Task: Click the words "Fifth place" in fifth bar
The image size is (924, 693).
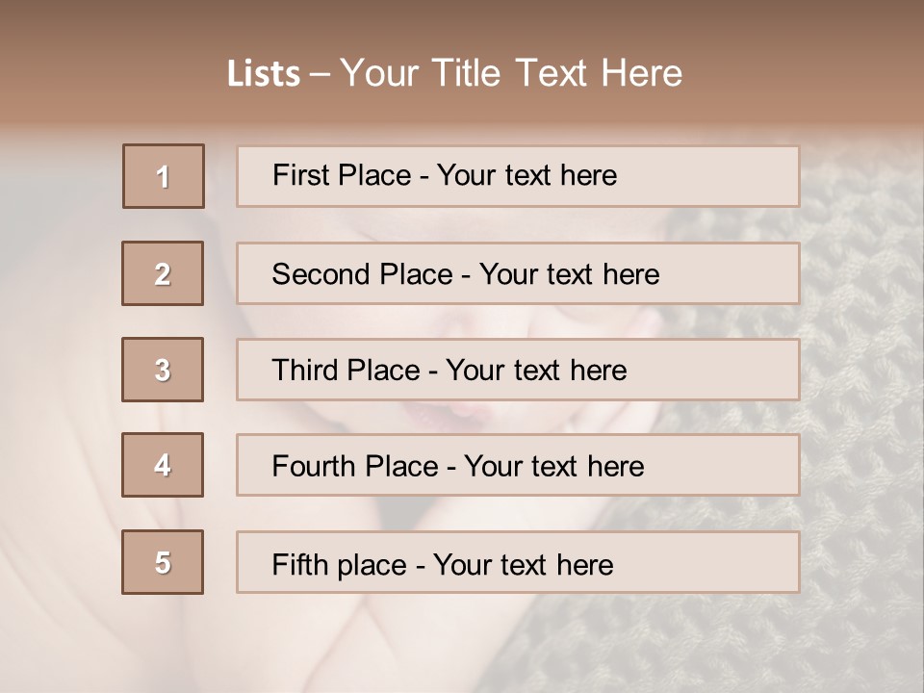Action: pos(339,564)
